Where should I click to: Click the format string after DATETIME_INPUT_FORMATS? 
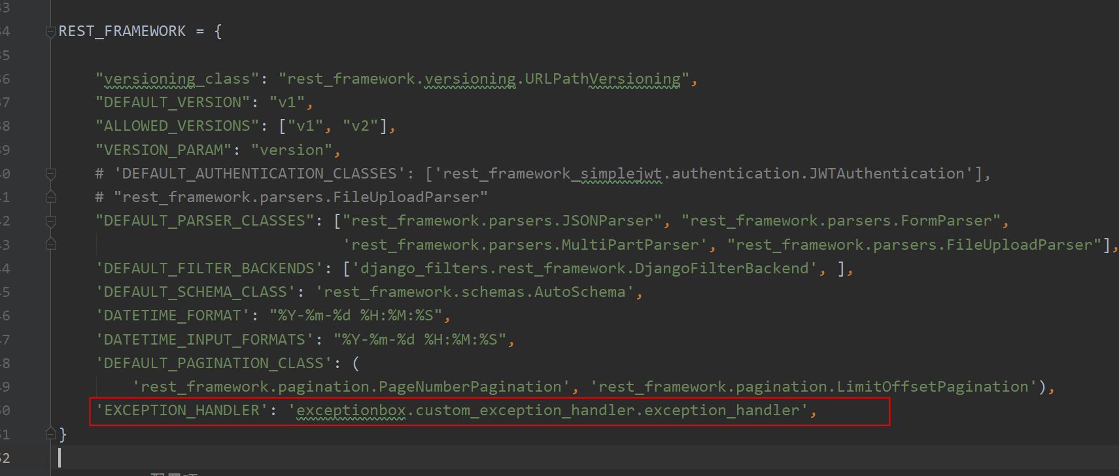420,340
